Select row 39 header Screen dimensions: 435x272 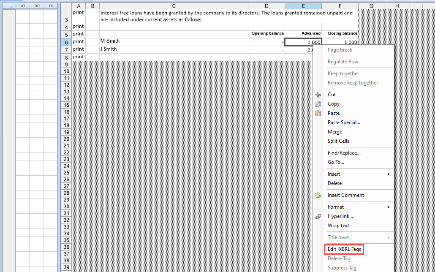point(66,267)
